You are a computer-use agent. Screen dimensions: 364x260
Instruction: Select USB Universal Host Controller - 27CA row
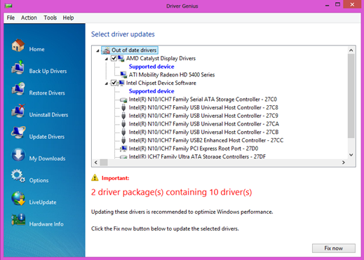click(204, 124)
